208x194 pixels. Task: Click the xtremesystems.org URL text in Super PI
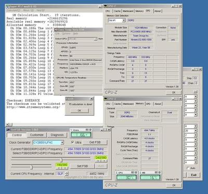point(33,107)
